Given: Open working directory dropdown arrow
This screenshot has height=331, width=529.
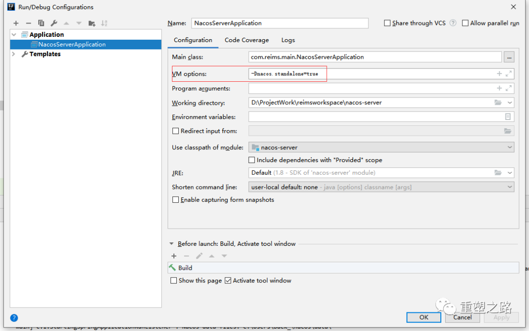Looking at the screenshot, I should (x=509, y=102).
